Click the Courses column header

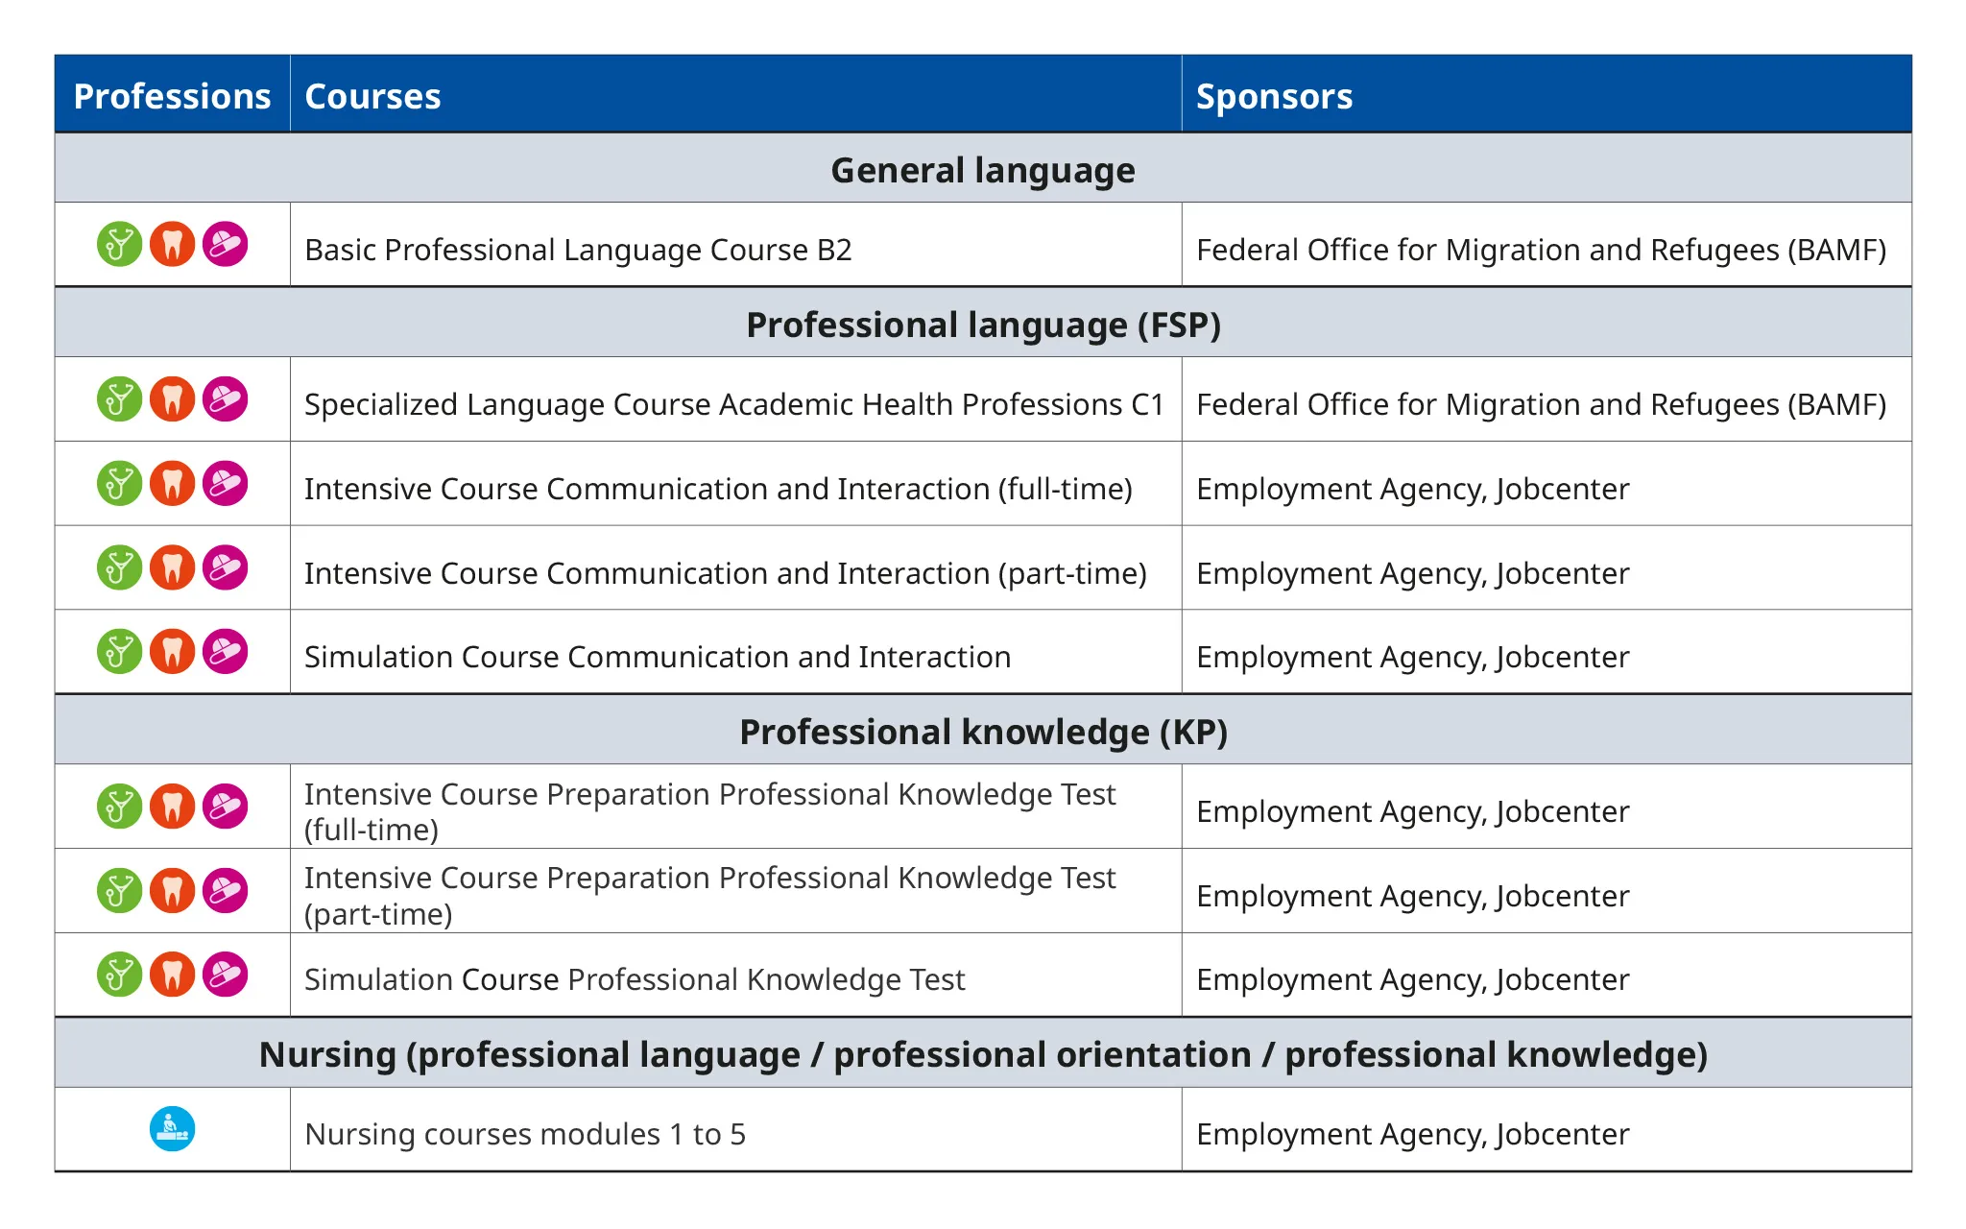[372, 96]
